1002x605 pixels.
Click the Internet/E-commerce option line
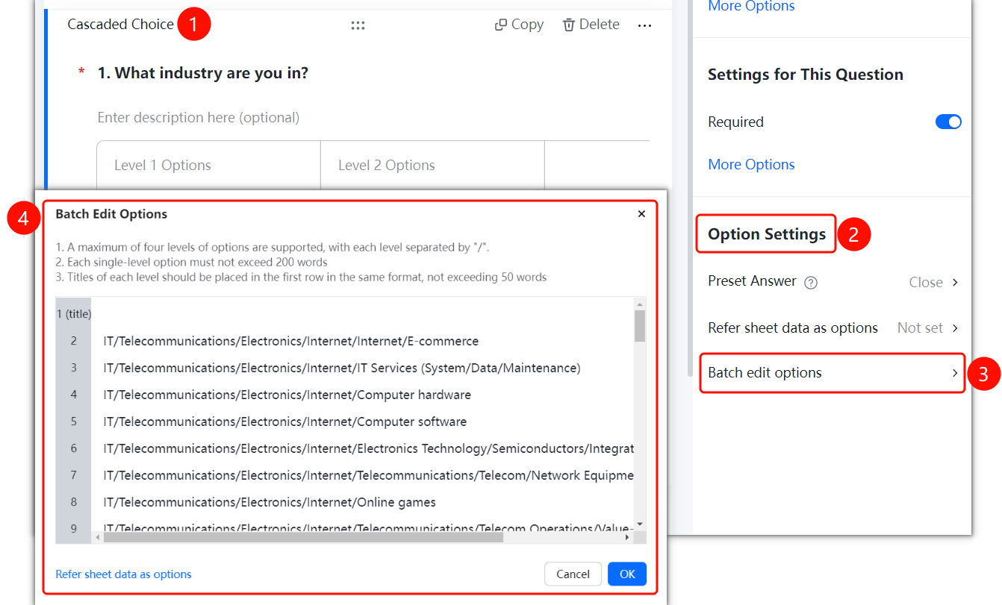point(291,341)
